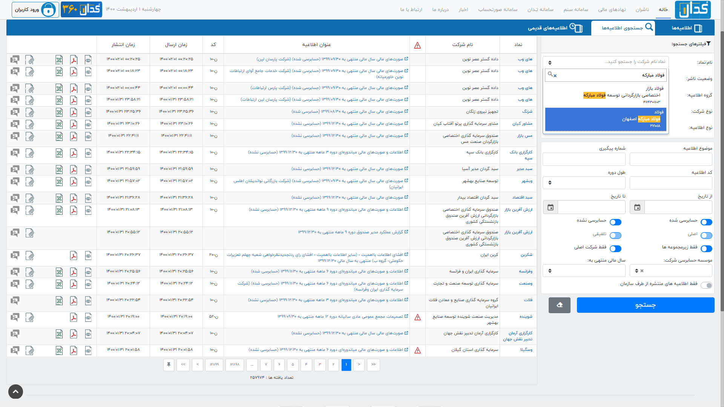Click the Codal 360 logo
This screenshot has height=407, width=724.
(x=81, y=9)
